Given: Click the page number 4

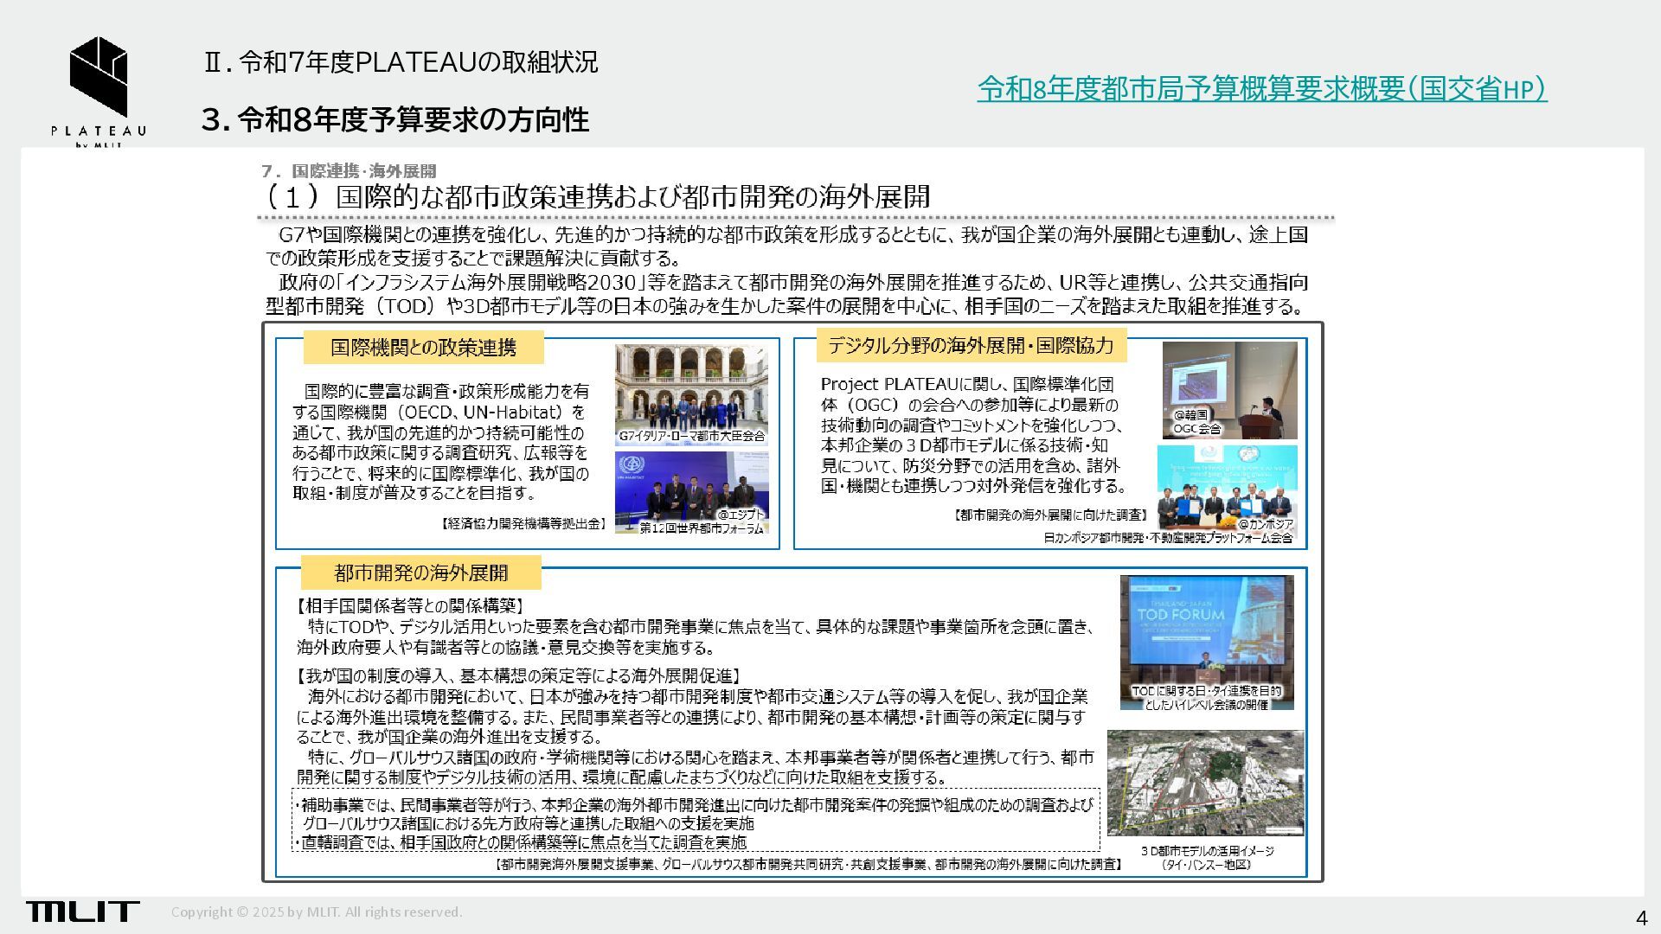Looking at the screenshot, I should [x=1640, y=918].
